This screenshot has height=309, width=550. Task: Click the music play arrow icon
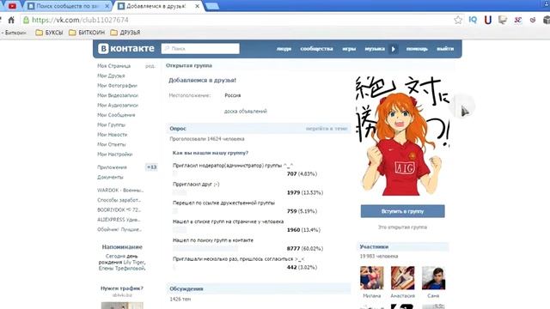(x=394, y=49)
